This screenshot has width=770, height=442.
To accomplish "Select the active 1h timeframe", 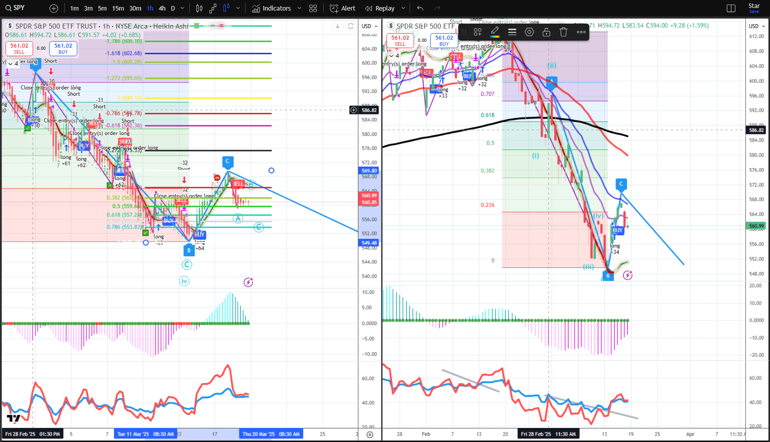I will pyautogui.click(x=150, y=9).
